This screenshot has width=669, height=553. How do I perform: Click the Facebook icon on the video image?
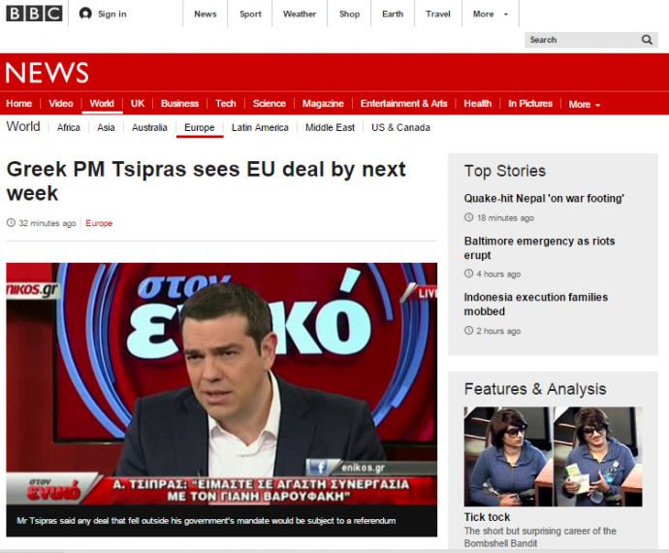coord(317,467)
